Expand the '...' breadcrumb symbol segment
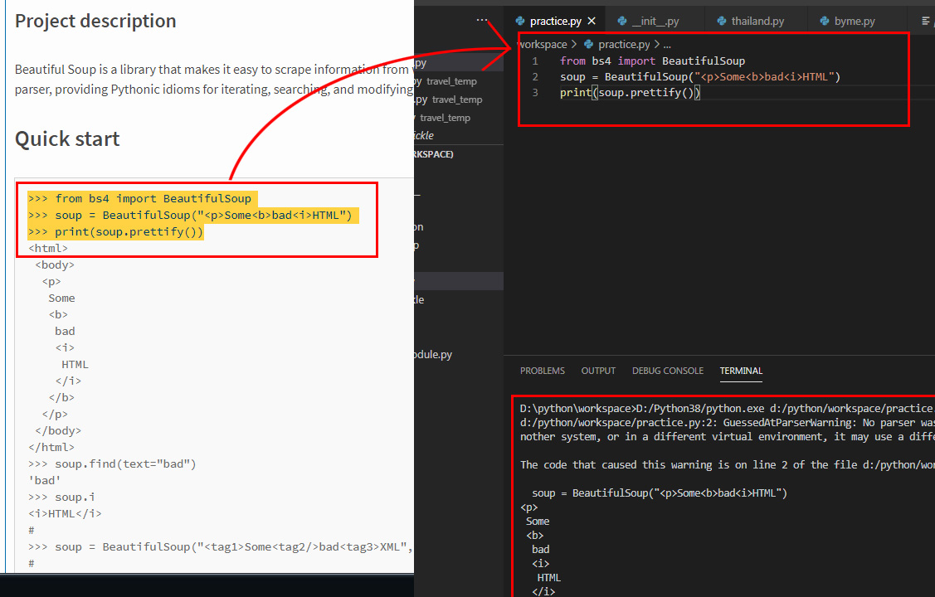 pos(667,45)
